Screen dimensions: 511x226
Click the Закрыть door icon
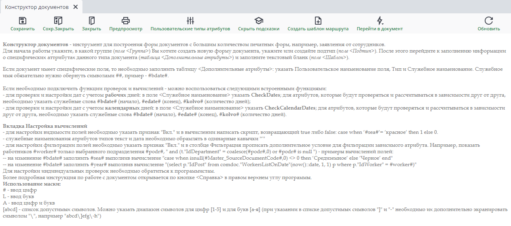(91, 21)
